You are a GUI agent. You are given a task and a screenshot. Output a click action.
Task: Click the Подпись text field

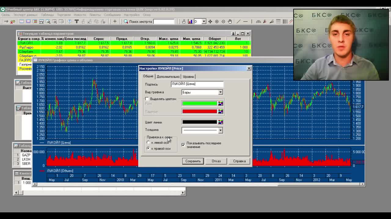pos(197,84)
